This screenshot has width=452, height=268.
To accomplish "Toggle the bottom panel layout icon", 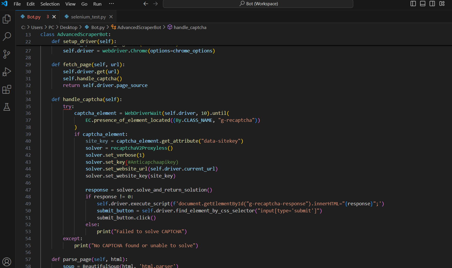I will 423,4.
